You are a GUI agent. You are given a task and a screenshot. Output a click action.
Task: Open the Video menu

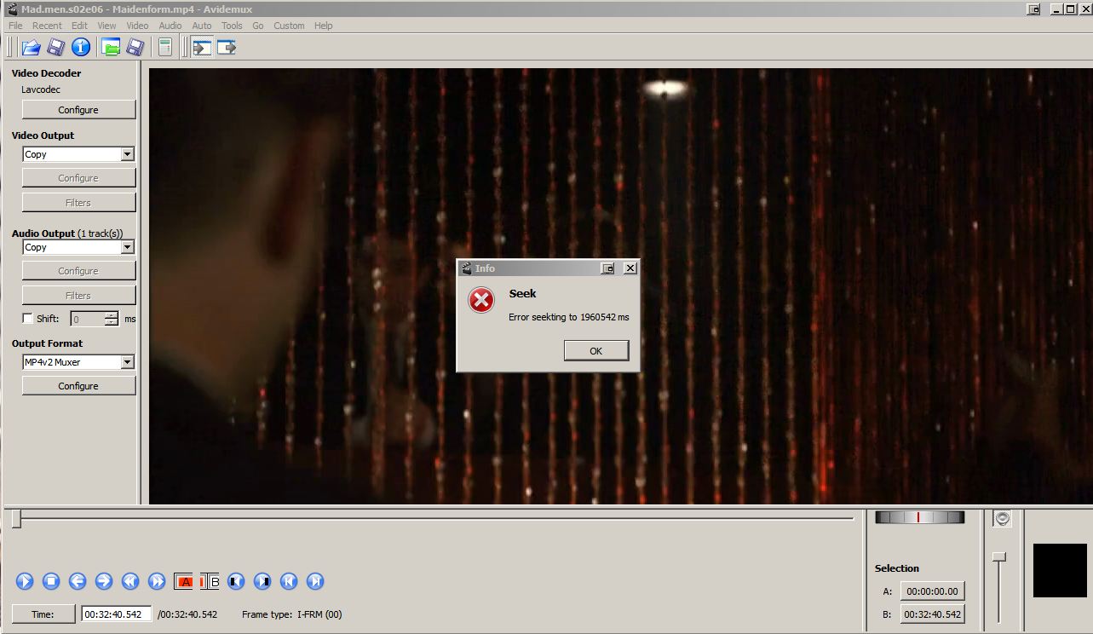(x=137, y=26)
